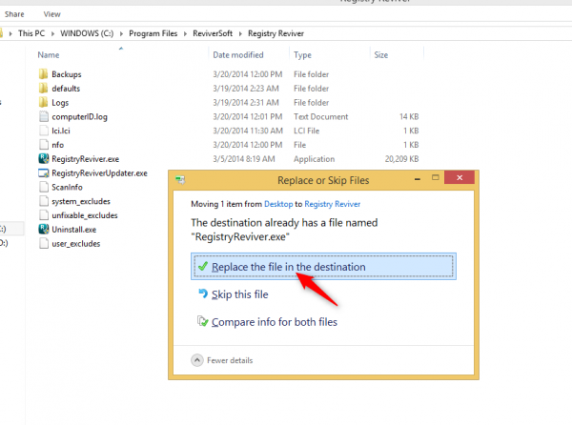Click the compare files icon

pos(202,321)
